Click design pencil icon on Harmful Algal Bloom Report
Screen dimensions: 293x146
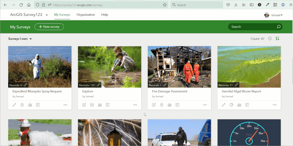click(223, 105)
